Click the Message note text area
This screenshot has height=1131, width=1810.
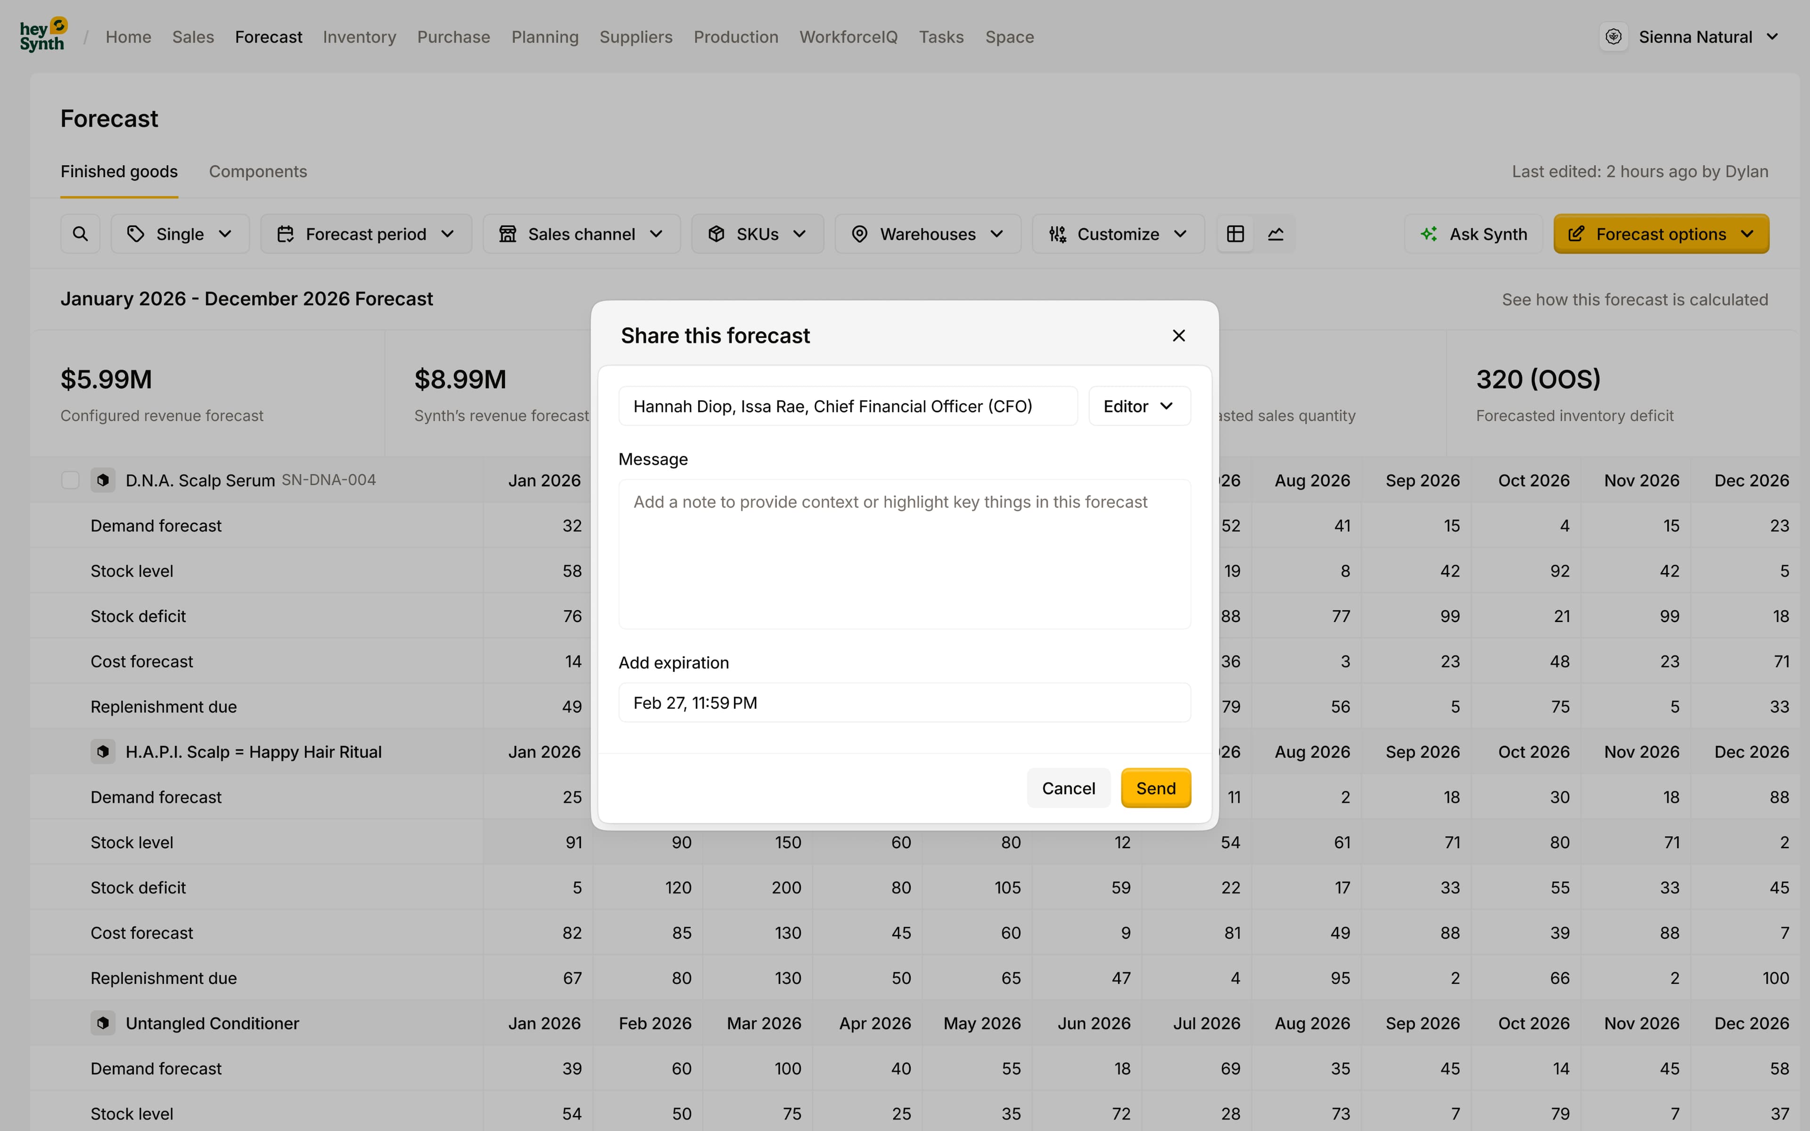tap(904, 554)
